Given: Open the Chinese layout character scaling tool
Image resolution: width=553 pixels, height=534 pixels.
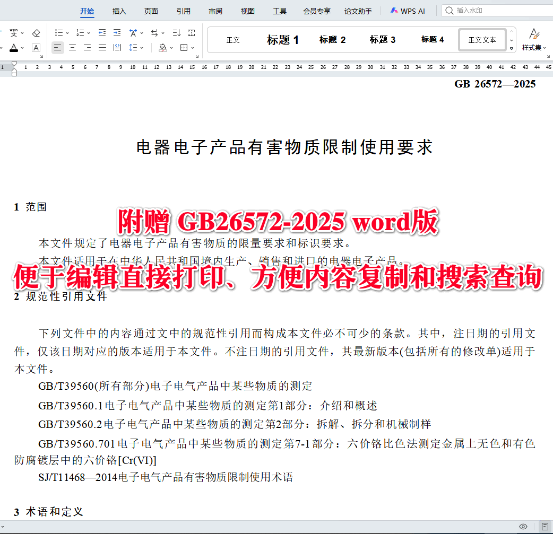Looking at the screenshot, I should click(133, 33).
